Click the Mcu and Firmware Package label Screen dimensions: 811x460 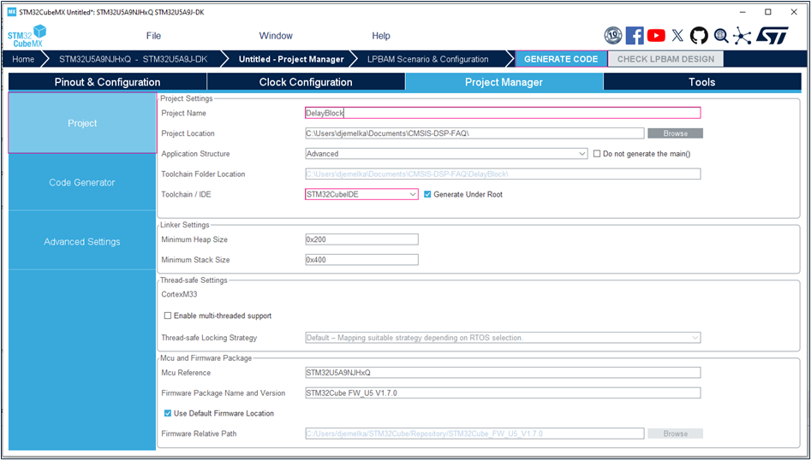click(206, 358)
